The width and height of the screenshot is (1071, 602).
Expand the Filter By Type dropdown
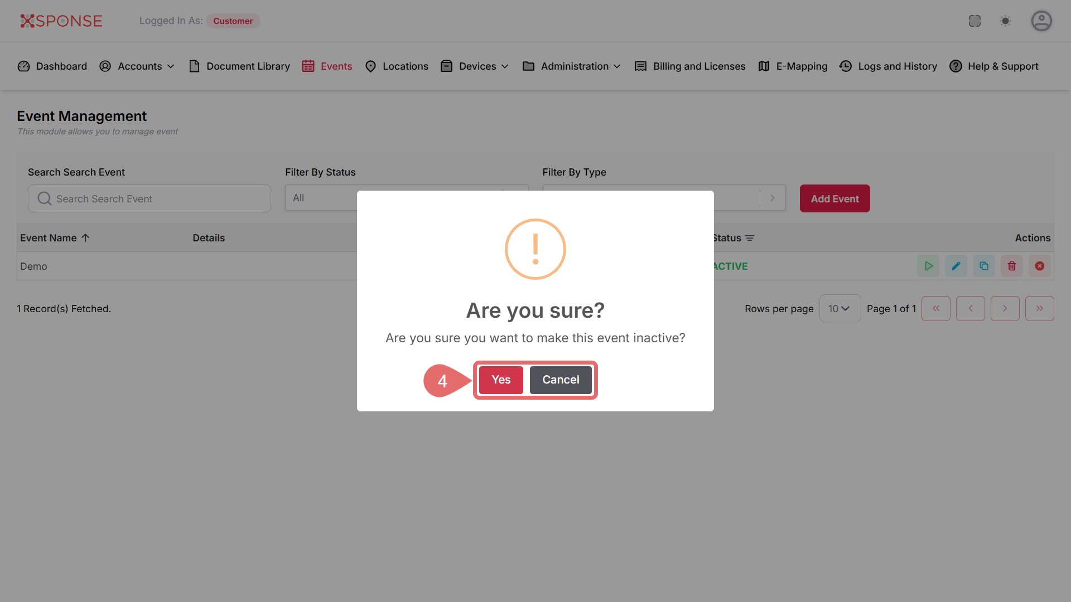(x=773, y=198)
